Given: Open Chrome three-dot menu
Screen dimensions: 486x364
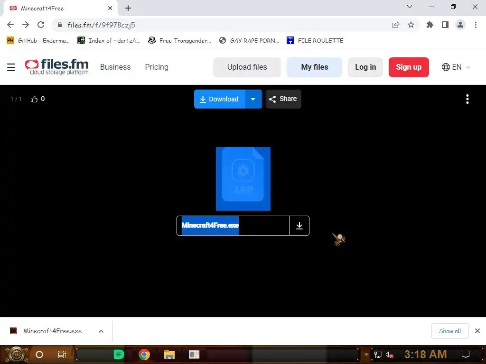Looking at the screenshot, I should click(476, 25).
